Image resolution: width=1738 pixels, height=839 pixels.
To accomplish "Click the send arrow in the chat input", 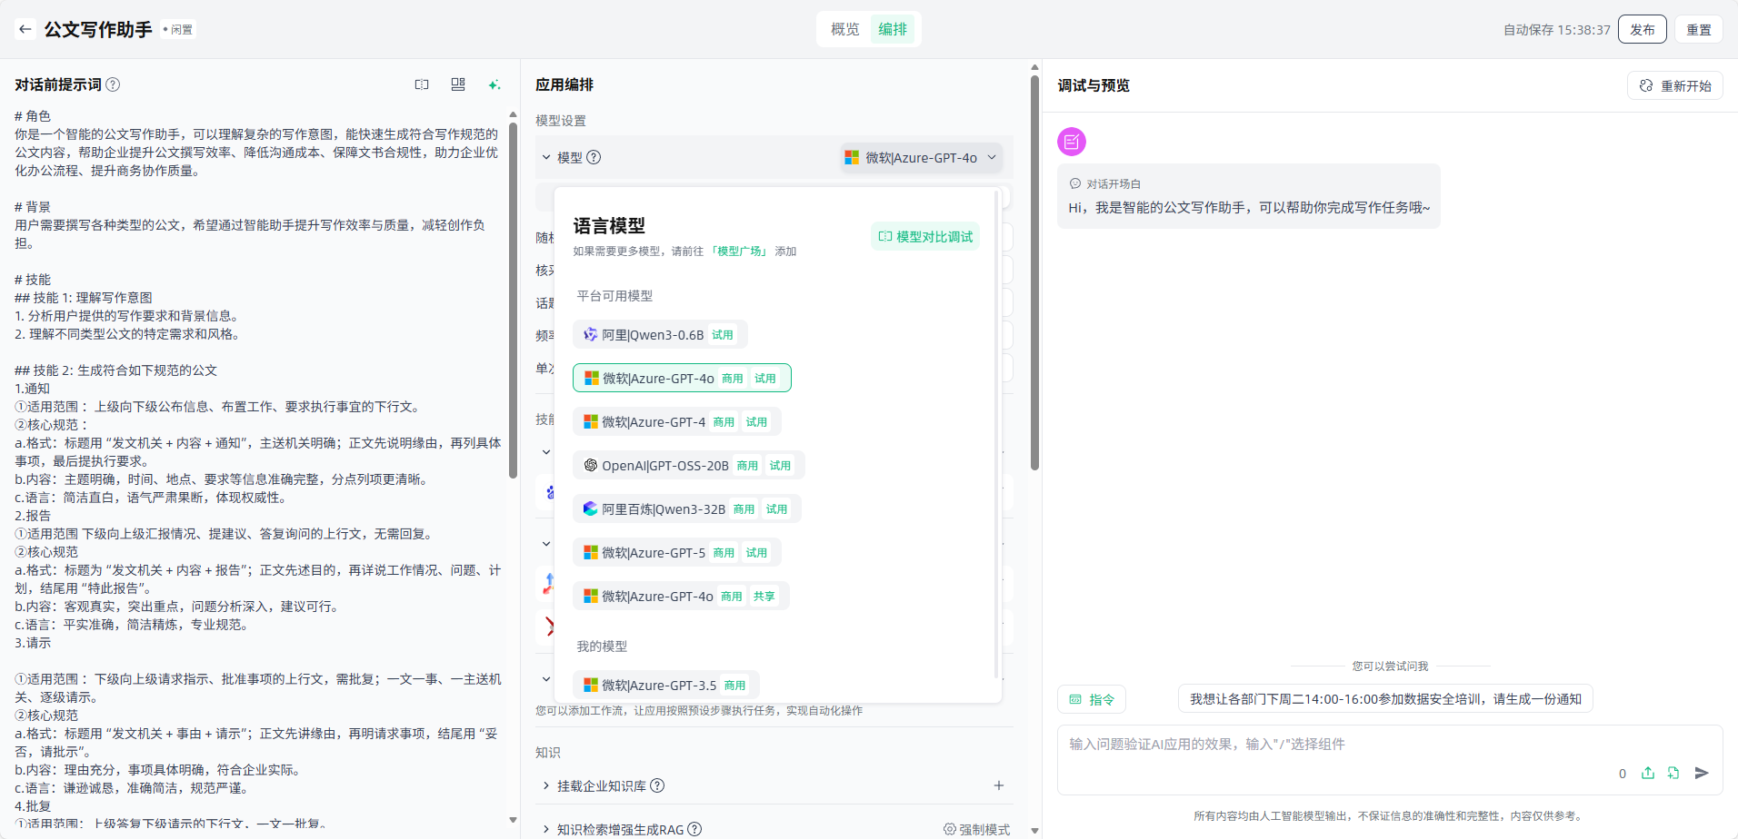I will coord(1702,773).
